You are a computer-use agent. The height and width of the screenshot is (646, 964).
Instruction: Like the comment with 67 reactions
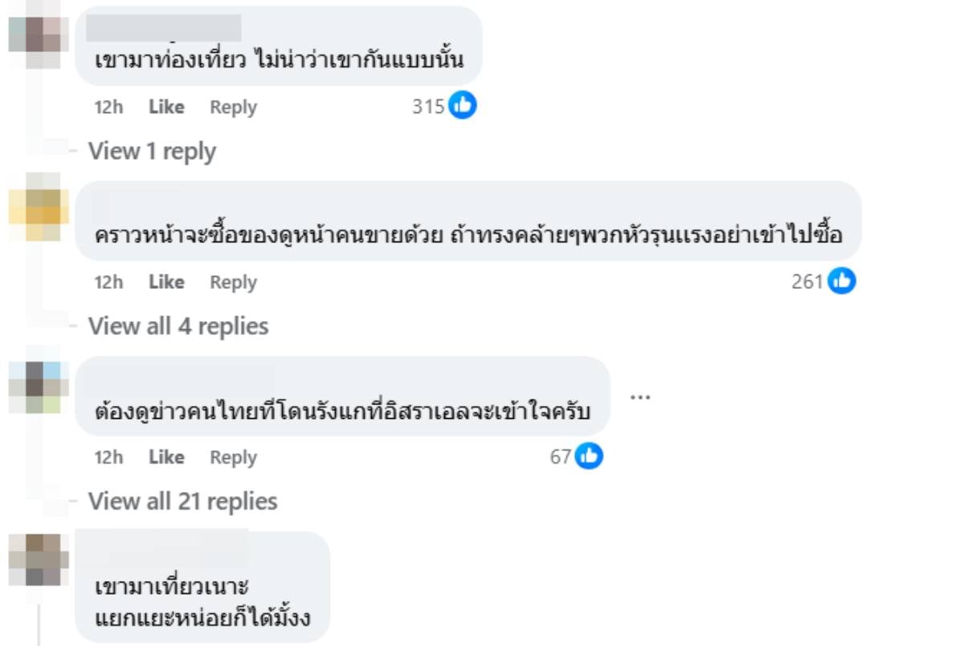tap(166, 457)
